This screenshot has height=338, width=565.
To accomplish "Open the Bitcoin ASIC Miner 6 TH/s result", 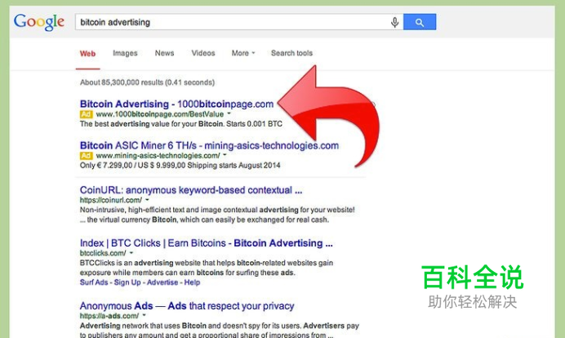I will 209,145.
